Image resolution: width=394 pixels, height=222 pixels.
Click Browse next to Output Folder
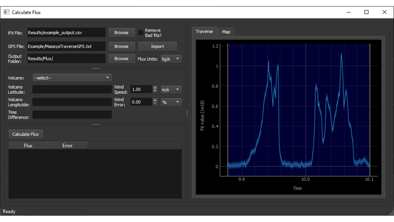click(x=122, y=59)
